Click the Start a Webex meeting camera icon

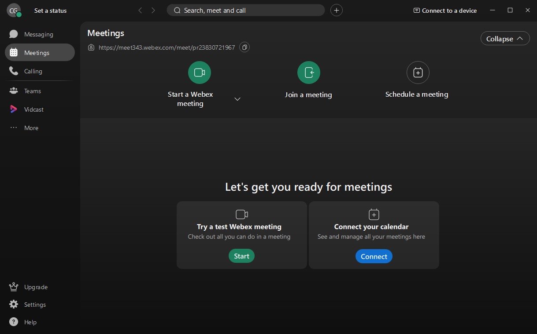click(199, 73)
